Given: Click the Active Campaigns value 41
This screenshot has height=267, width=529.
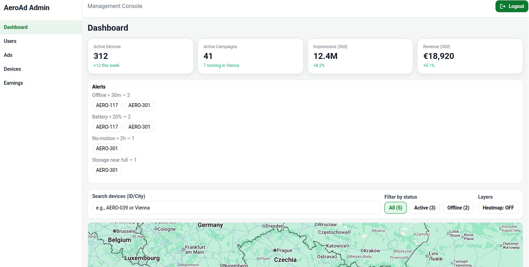Looking at the screenshot, I should pos(208,56).
